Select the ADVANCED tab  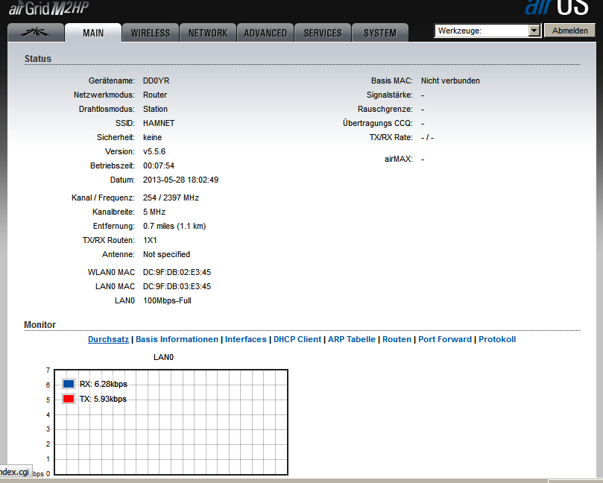[265, 33]
